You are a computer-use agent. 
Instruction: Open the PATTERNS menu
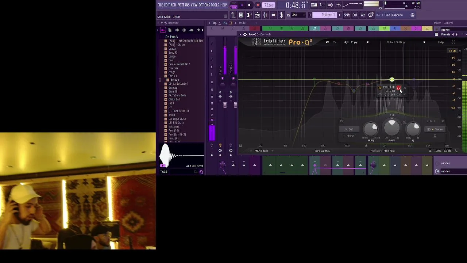click(x=183, y=5)
